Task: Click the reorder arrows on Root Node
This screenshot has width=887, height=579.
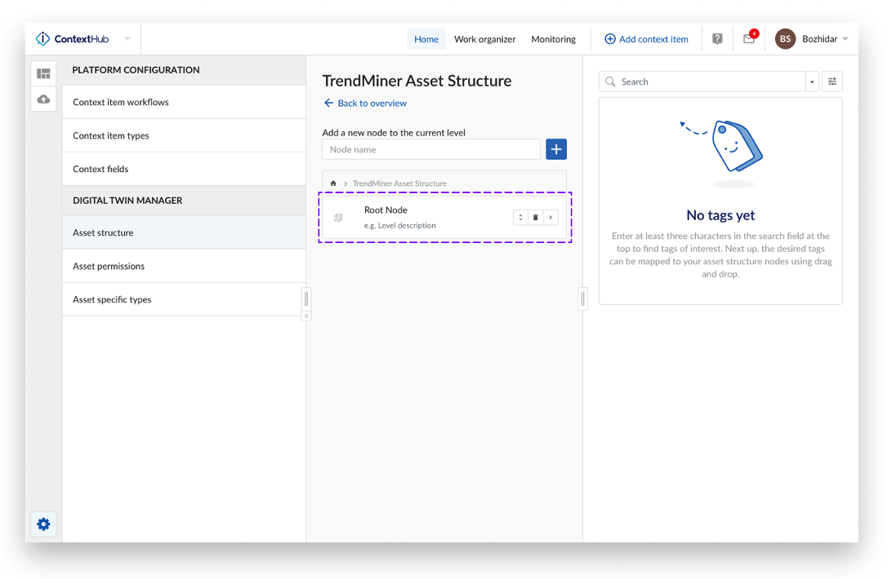Action: pyautogui.click(x=520, y=218)
